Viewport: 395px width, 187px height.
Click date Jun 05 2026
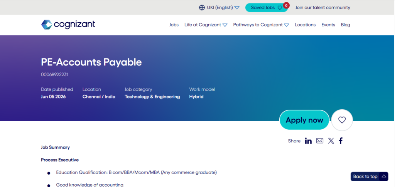53,97
